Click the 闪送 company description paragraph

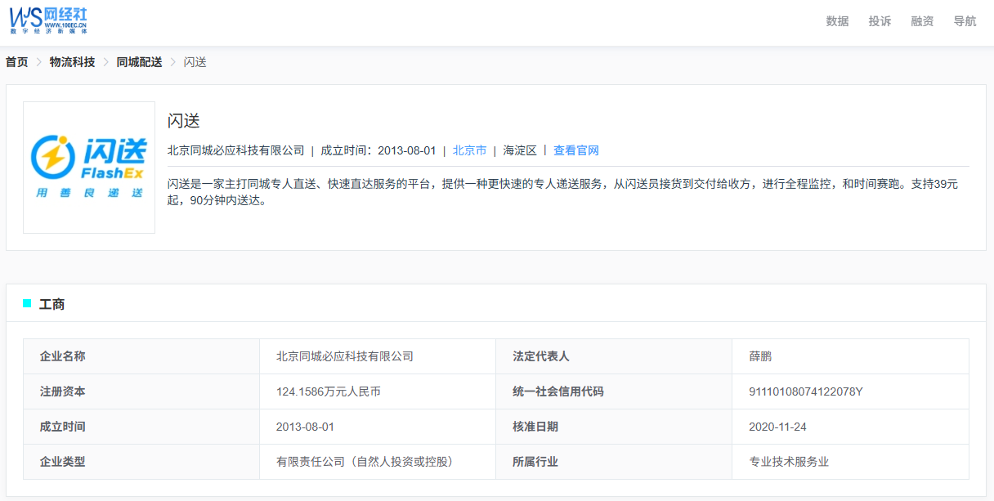[x=568, y=192]
